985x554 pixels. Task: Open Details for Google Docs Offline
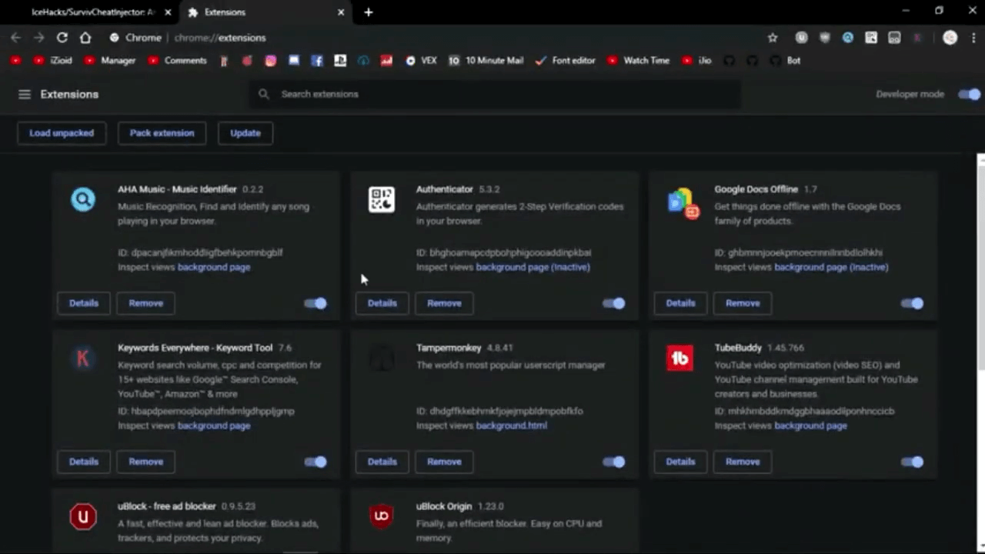click(x=680, y=303)
